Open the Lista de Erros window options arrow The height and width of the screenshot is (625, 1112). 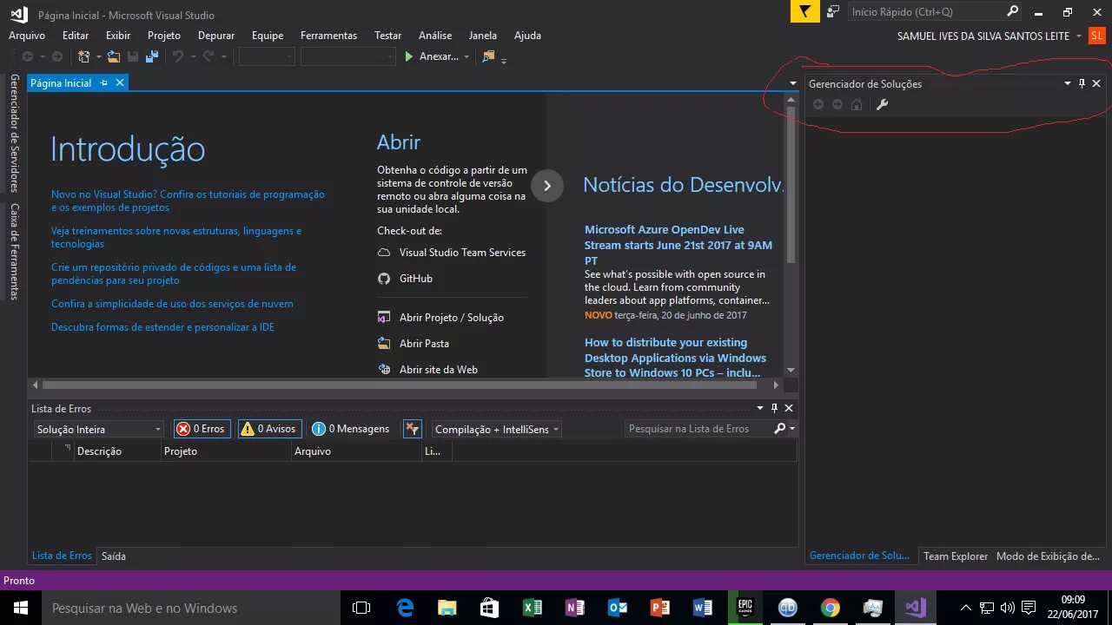pos(760,408)
